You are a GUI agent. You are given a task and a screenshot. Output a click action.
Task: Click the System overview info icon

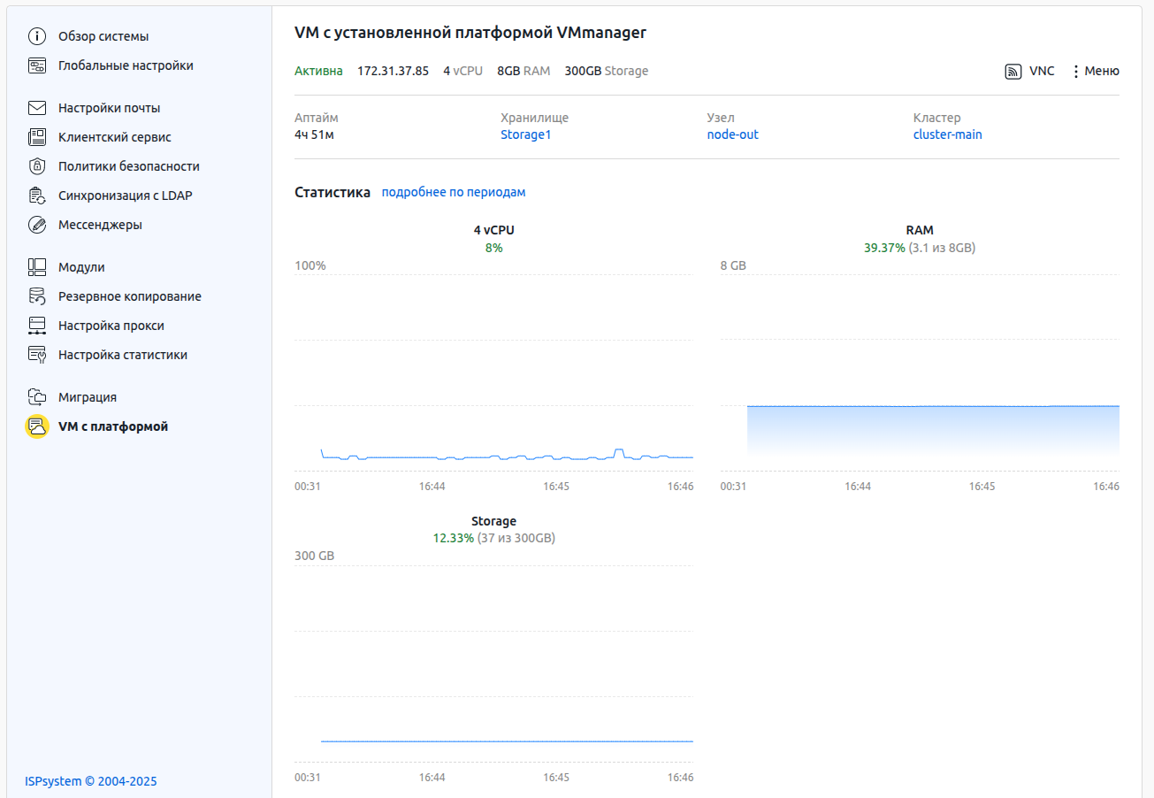[x=37, y=36]
